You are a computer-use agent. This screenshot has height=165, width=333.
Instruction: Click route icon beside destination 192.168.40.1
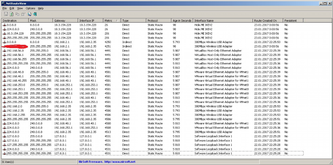point(4,76)
